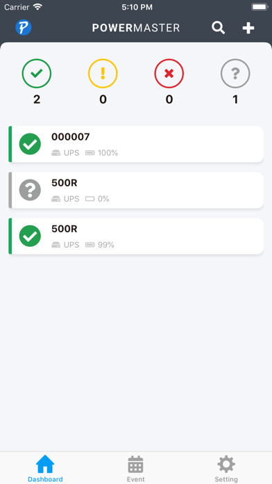Open the search magnifier icon
The width and height of the screenshot is (272, 484).
coord(218,28)
